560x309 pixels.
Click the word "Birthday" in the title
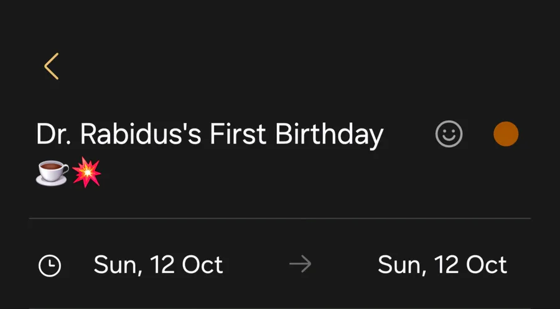click(x=329, y=135)
